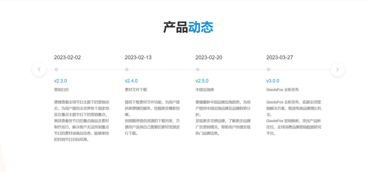
Task: Select the timeline dot under 2023-02-20
Action: click(x=198, y=69)
